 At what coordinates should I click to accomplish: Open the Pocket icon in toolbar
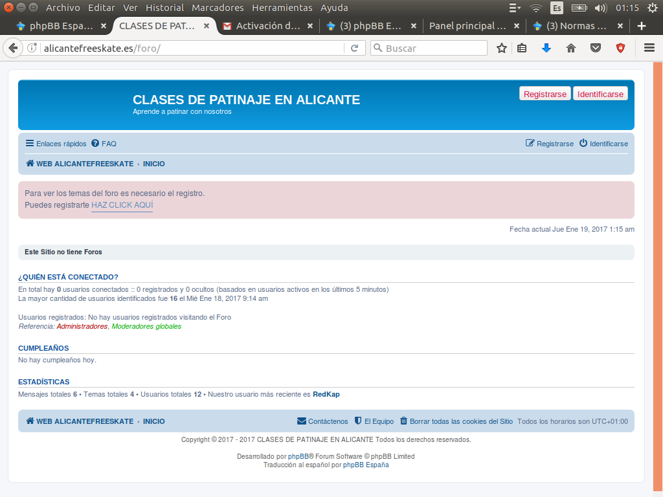[x=596, y=49]
